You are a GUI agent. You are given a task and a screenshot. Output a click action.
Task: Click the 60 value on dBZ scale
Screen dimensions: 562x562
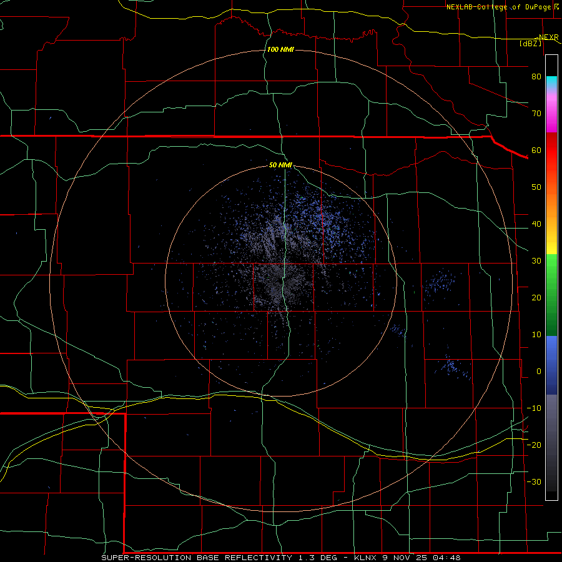point(536,150)
